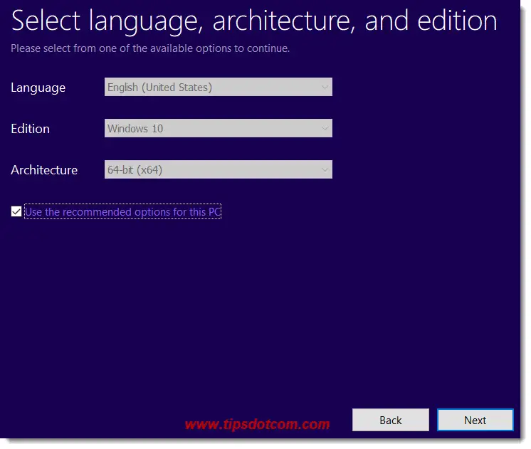Select the 'Windows 10' value text
The height and width of the screenshot is (449, 531).
click(135, 129)
